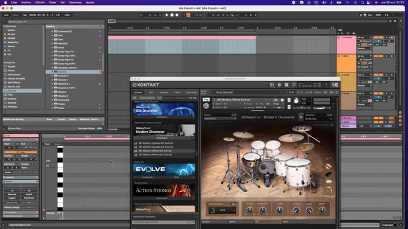Click the Sounds category icon in Live browser

point(5,66)
